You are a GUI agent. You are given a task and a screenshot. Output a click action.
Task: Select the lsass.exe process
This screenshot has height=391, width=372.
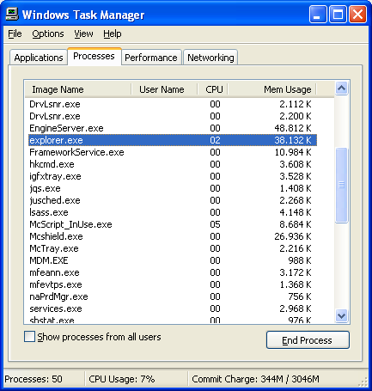173,212
